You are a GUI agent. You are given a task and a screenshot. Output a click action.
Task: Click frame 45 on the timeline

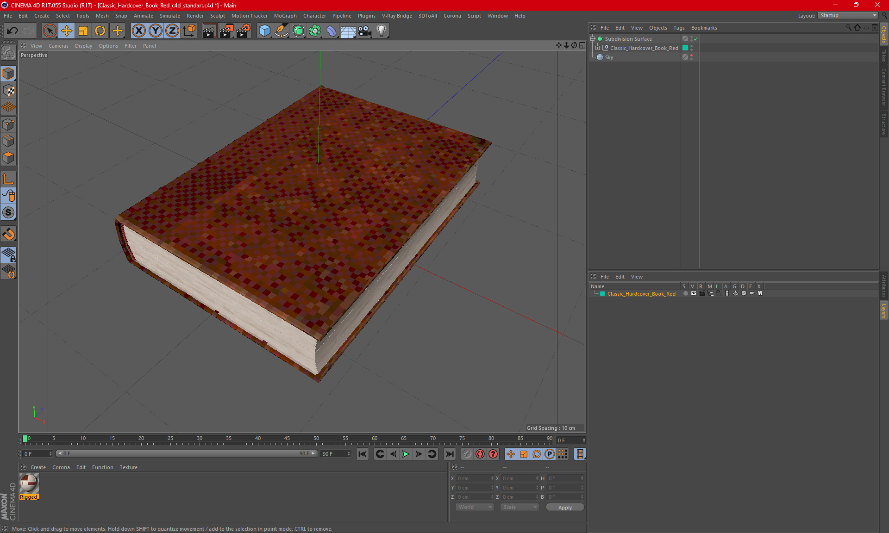click(287, 439)
